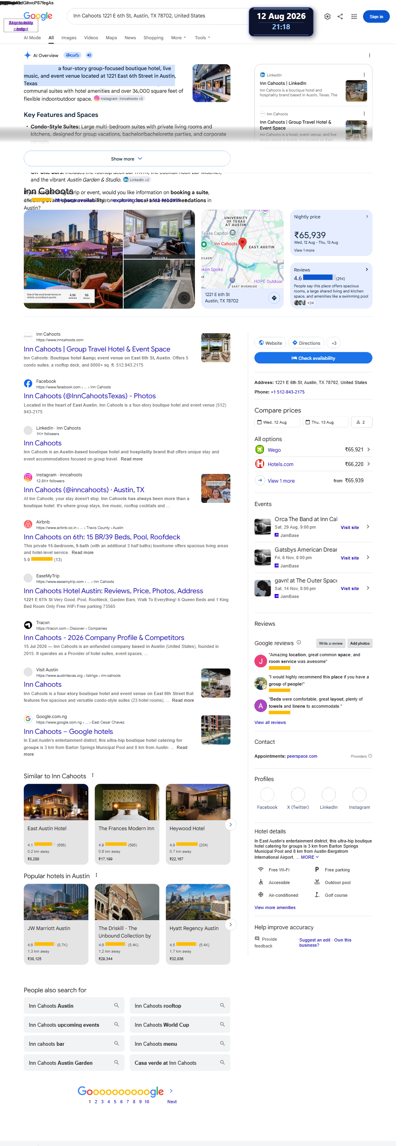
Task: Switch to the Images tab
Action: click(69, 38)
